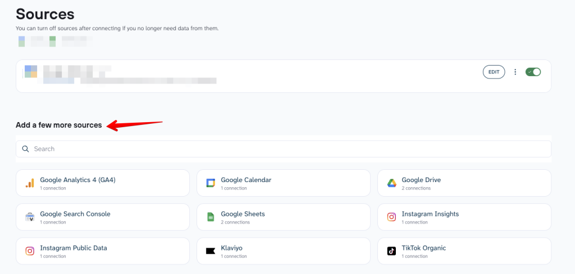The height and width of the screenshot is (274, 575).
Task: Click the Google Drive triangle icon
Action: click(391, 183)
